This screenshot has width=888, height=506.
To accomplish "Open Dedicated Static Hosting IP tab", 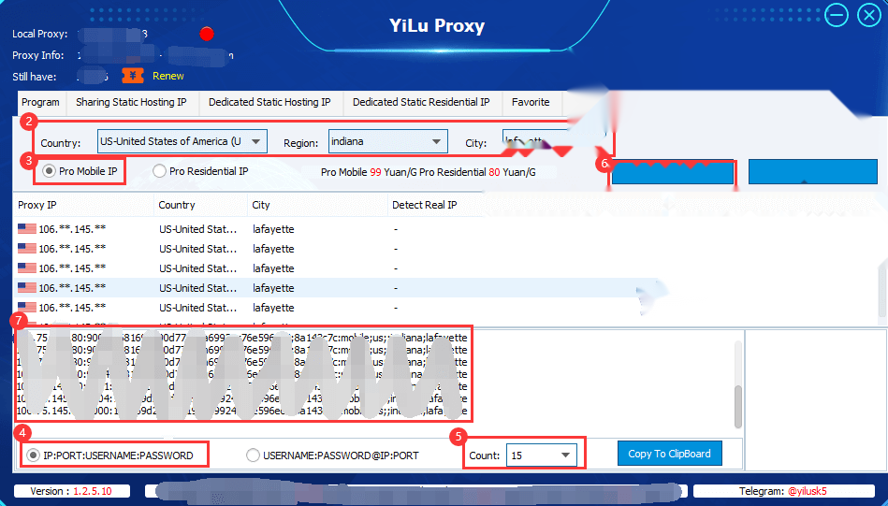I will (x=269, y=103).
